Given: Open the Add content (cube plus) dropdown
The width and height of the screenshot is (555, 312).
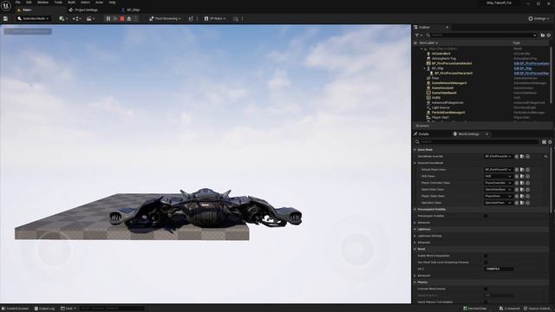Looking at the screenshot, I should pyautogui.click(x=63, y=18).
